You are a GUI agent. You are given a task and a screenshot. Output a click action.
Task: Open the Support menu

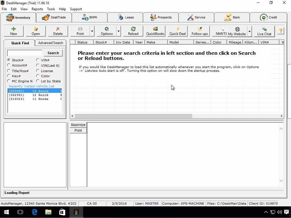click(x=76, y=9)
